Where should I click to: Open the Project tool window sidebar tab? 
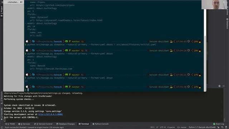point(1,11)
